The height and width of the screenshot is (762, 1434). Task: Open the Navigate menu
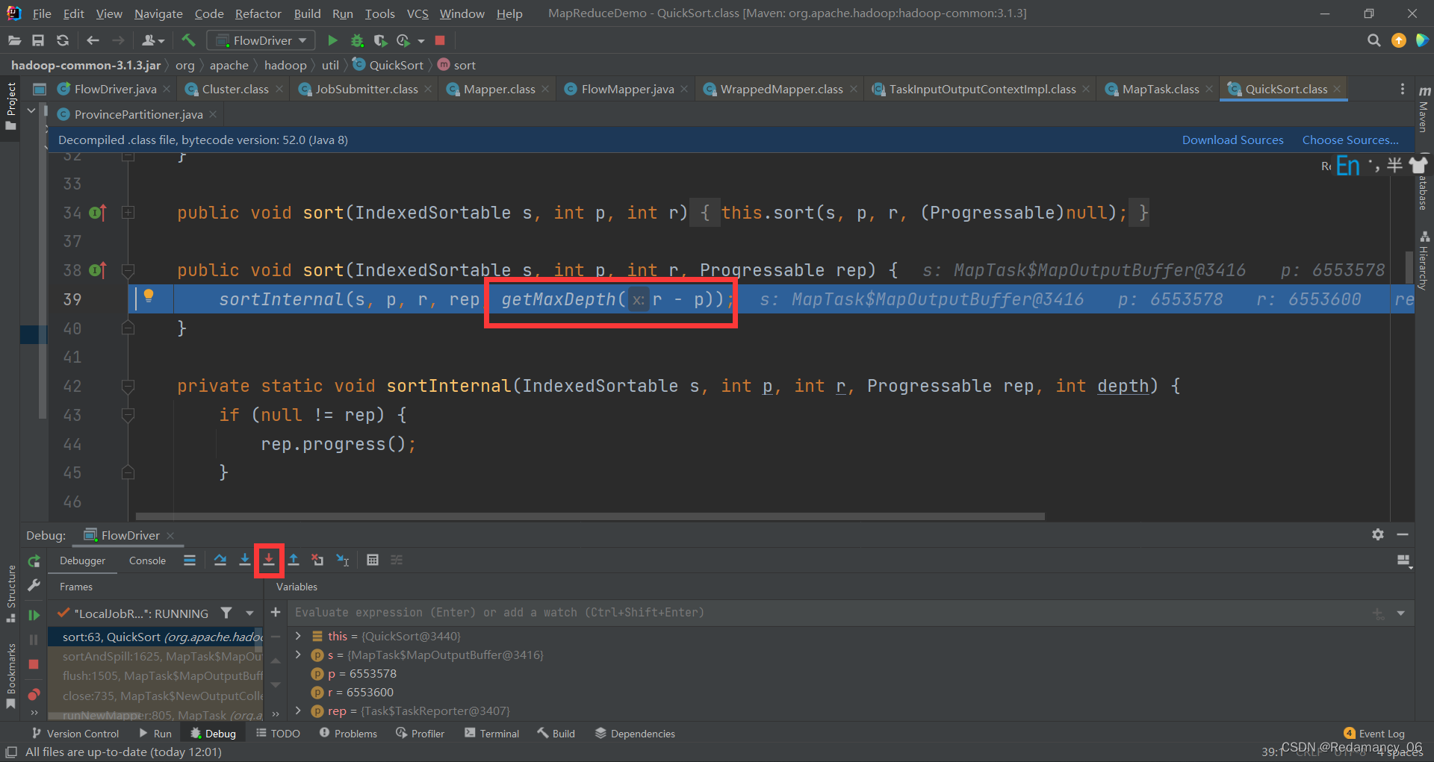click(x=158, y=13)
